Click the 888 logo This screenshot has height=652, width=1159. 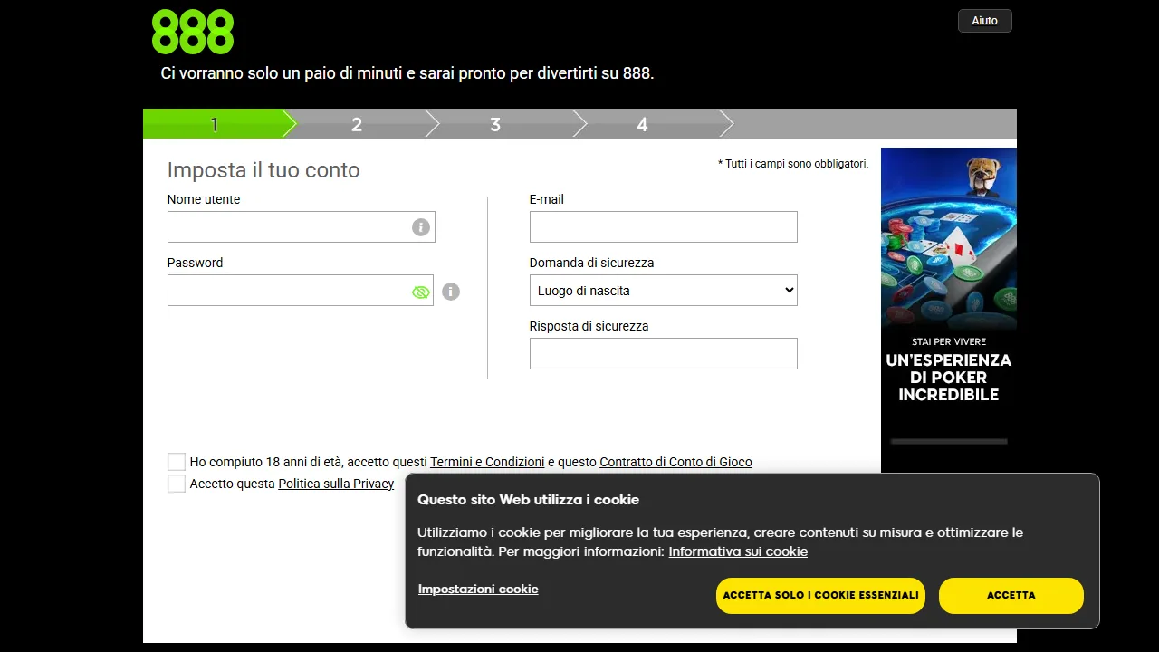[193, 32]
